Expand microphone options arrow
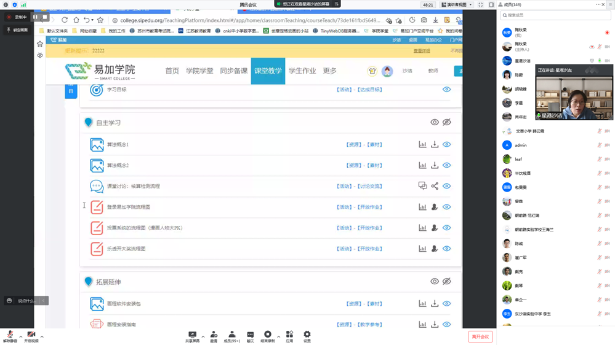The height and width of the screenshot is (345, 615). click(x=21, y=336)
